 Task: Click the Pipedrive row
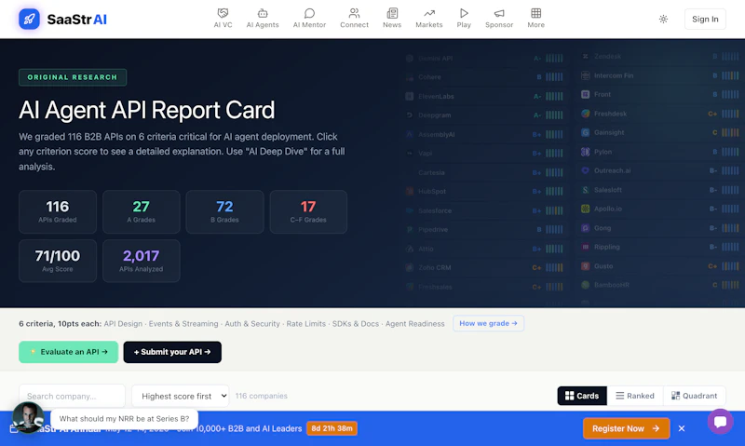click(x=484, y=229)
